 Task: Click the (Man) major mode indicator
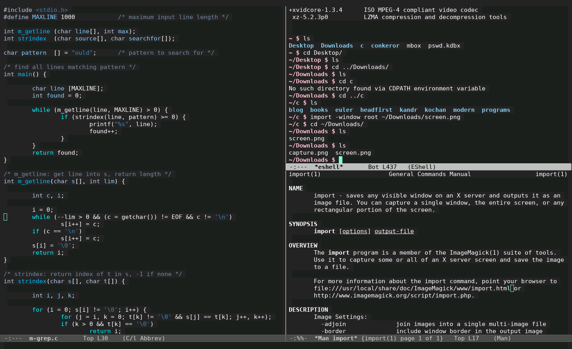tap(502, 338)
